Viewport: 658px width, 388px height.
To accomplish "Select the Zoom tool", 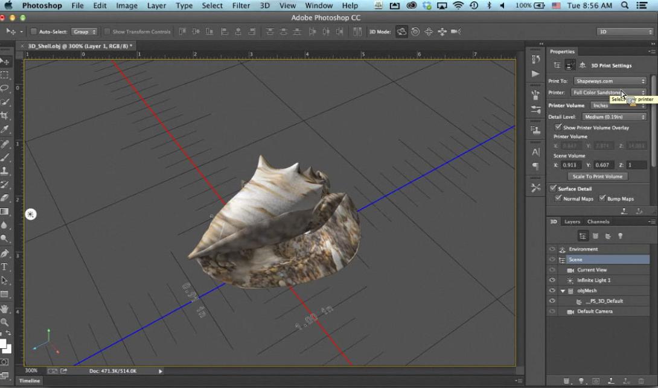I will 4,322.
